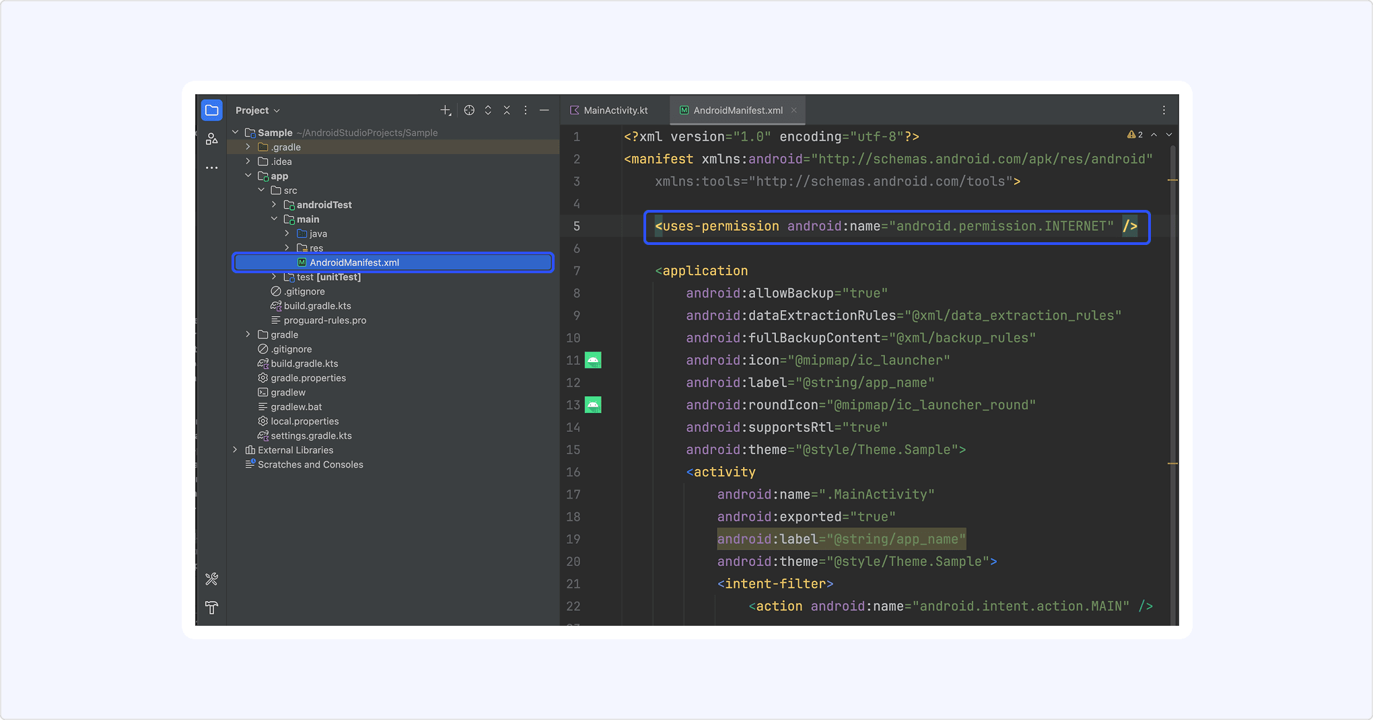The width and height of the screenshot is (1373, 720).
Task: Open Scratches and Consoles
Action: [310, 465]
